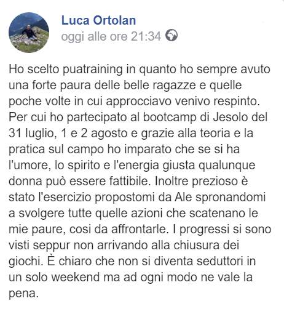Screen dimensions: 284x309
Task: Click the word bootcamp in the post text
Action: tap(170, 118)
